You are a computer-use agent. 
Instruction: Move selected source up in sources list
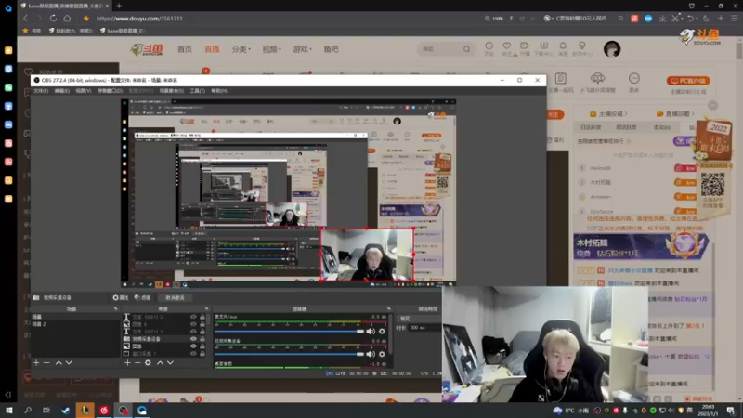click(x=160, y=362)
